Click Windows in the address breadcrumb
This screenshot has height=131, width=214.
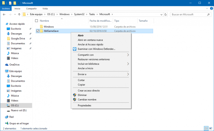click(x=64, y=14)
